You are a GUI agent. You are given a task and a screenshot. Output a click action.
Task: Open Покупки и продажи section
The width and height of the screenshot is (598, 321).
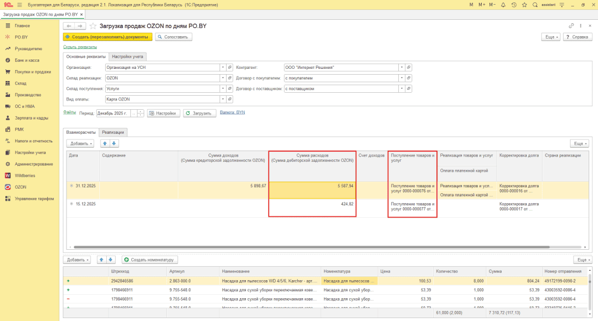33,72
